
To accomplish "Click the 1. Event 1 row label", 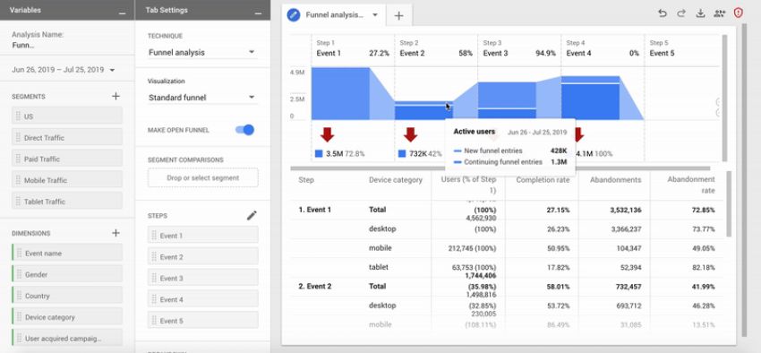I will coord(314,210).
